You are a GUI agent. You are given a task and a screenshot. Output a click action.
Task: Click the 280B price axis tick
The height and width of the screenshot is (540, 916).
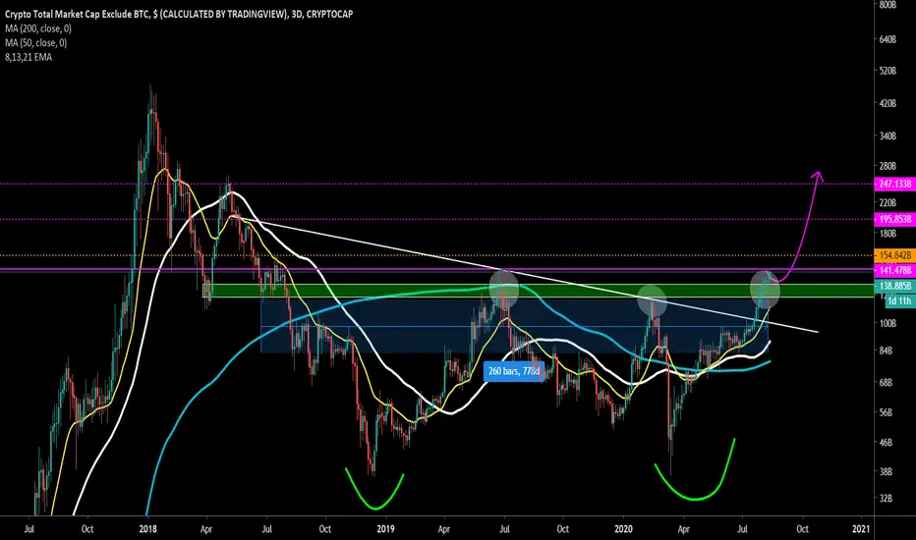coord(887,166)
